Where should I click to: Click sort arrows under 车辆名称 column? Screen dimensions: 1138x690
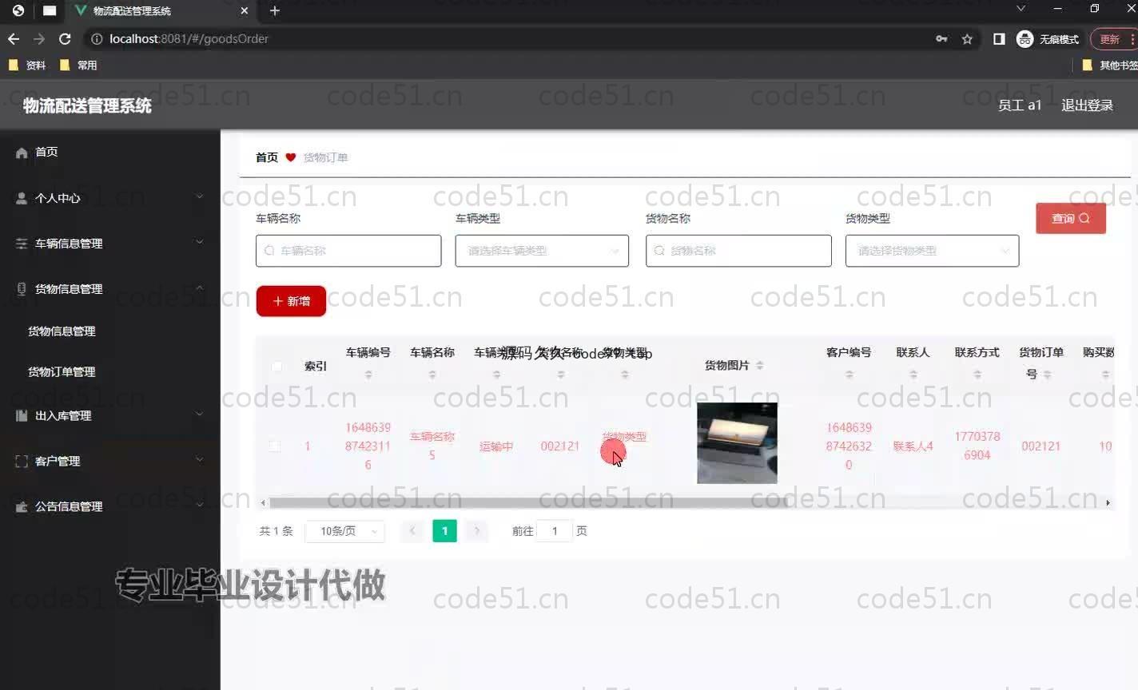coord(432,374)
